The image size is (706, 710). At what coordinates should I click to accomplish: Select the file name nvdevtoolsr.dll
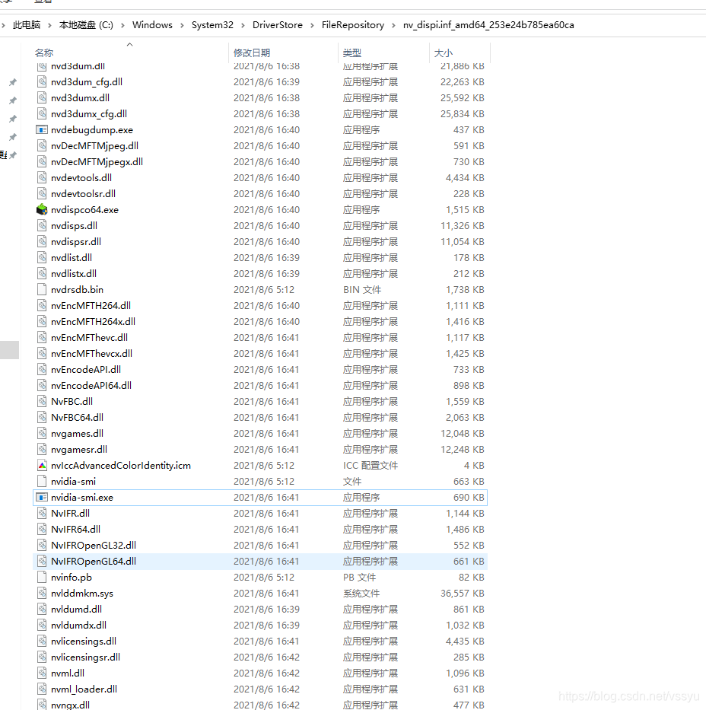pyautogui.click(x=83, y=194)
